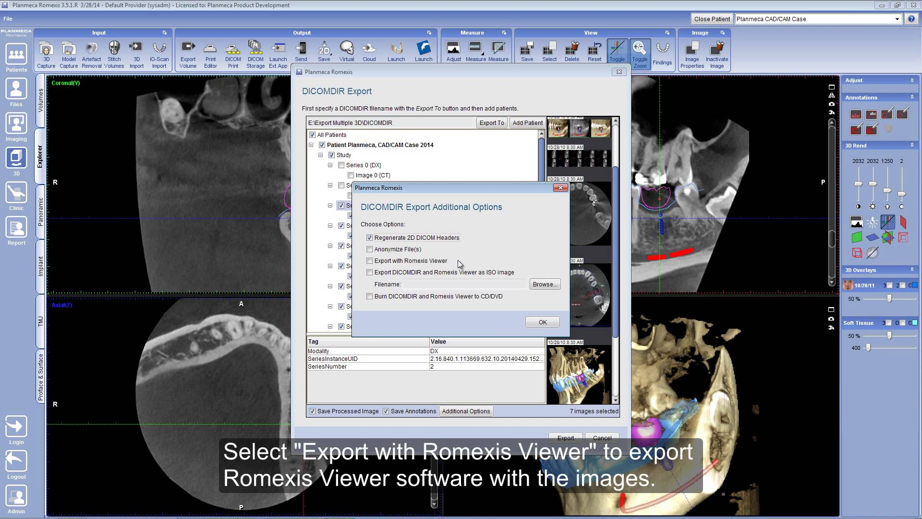Open the Planmeca CAD/CAM Case dropdown
The height and width of the screenshot is (519, 922).
click(x=897, y=19)
